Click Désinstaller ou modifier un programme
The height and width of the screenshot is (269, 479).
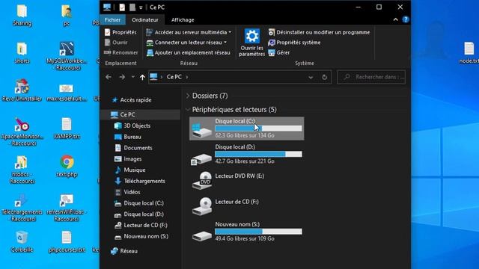[x=319, y=32]
